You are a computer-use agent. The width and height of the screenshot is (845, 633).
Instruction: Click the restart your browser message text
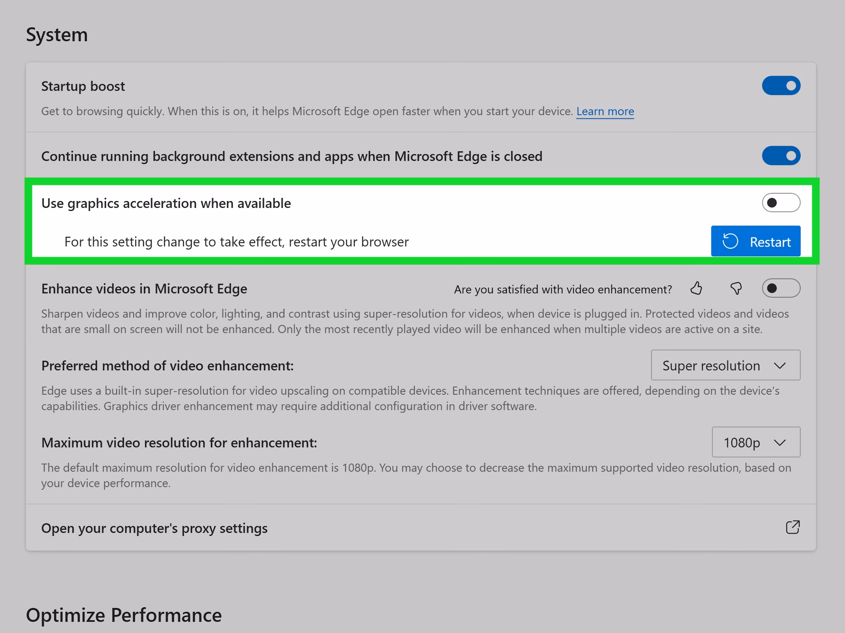pos(236,242)
